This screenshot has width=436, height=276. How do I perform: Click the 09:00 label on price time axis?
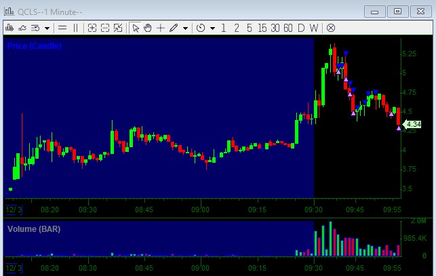[x=200, y=210]
